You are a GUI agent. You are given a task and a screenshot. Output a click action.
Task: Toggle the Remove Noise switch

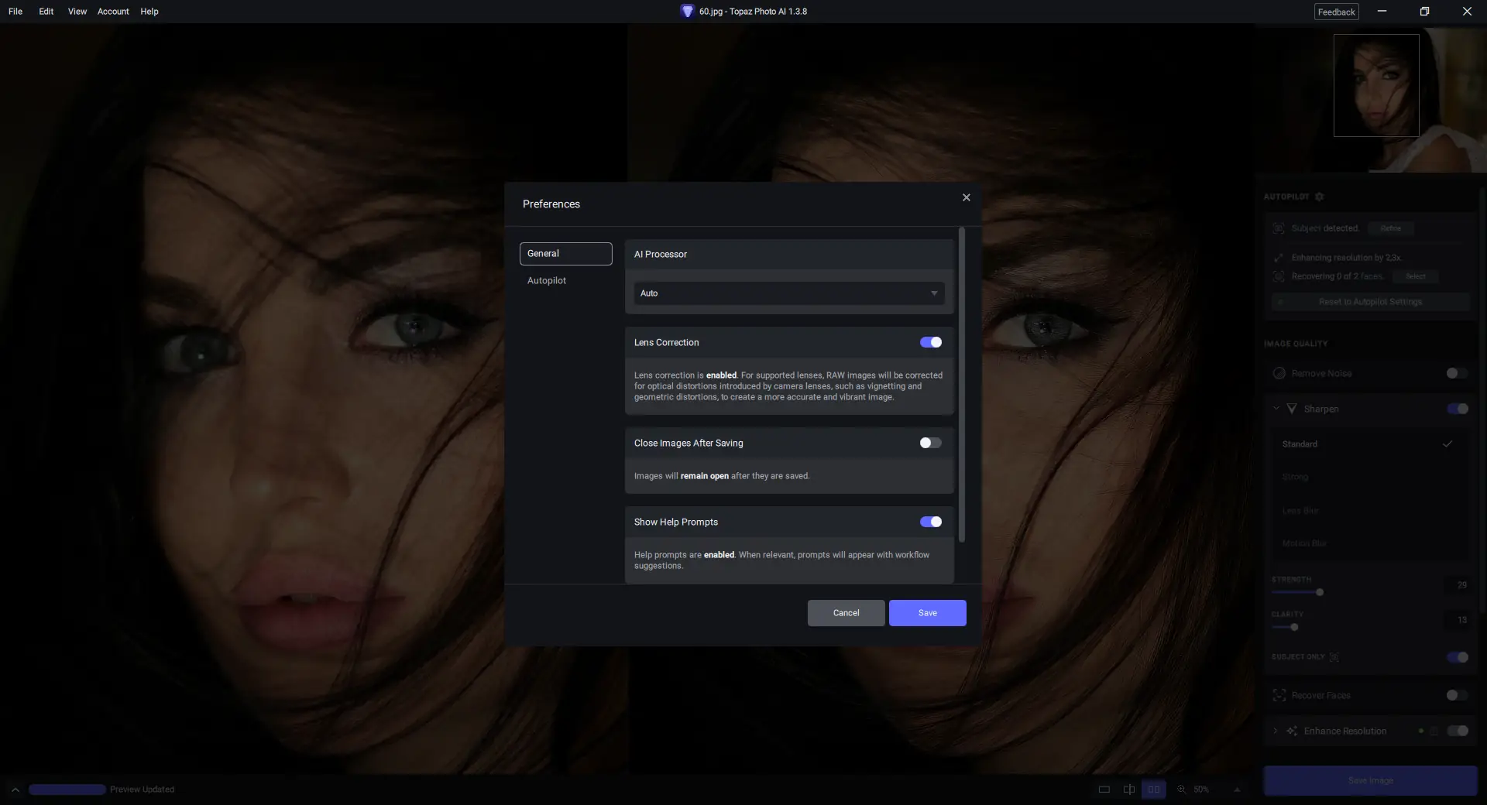(x=1457, y=373)
